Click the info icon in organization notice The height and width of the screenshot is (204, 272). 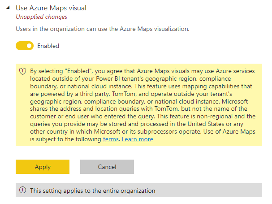click(x=22, y=190)
